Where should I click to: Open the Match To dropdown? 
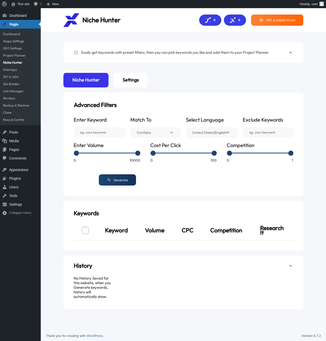point(156,133)
